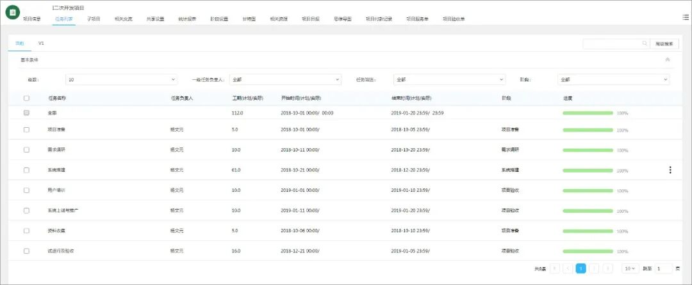This screenshot has width=692, height=285.
Task: Click the progress bar of the 2018-12-20 row
Action: click(588, 170)
